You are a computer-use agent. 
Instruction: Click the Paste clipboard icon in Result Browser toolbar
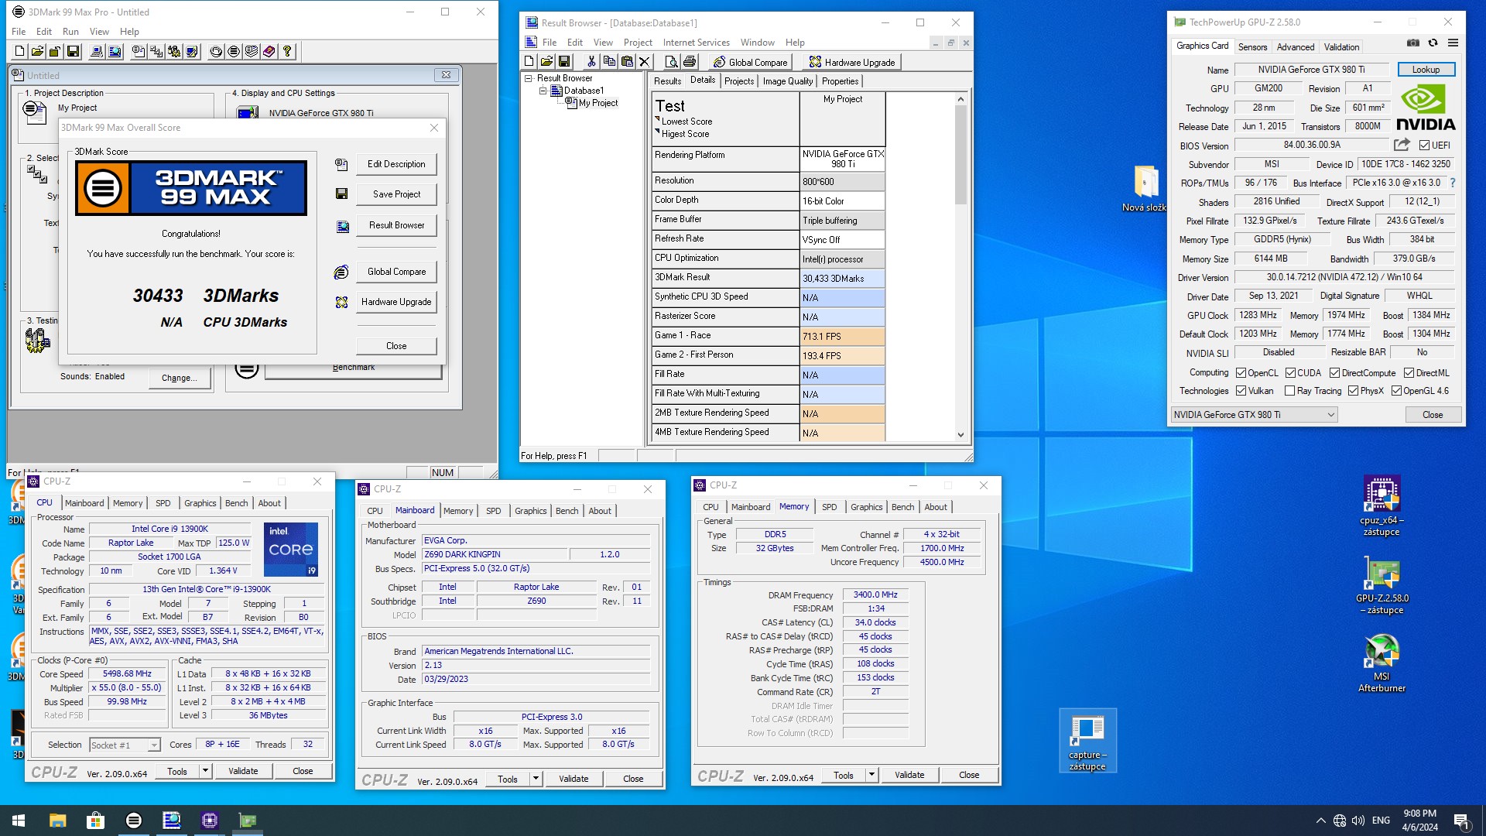pos(627,62)
